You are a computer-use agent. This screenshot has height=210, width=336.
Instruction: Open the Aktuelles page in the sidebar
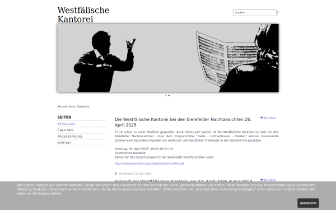pos(66,124)
